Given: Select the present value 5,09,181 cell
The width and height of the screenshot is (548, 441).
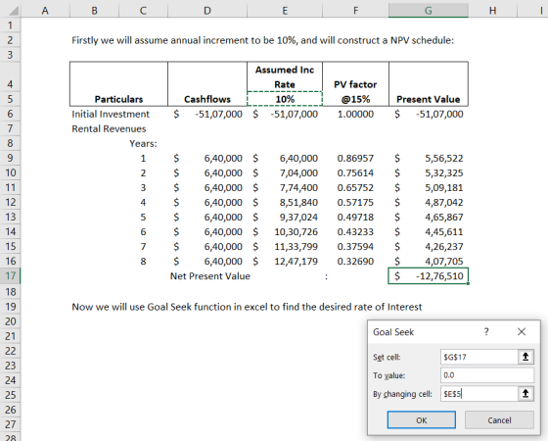Looking at the screenshot, I should 429,187.
